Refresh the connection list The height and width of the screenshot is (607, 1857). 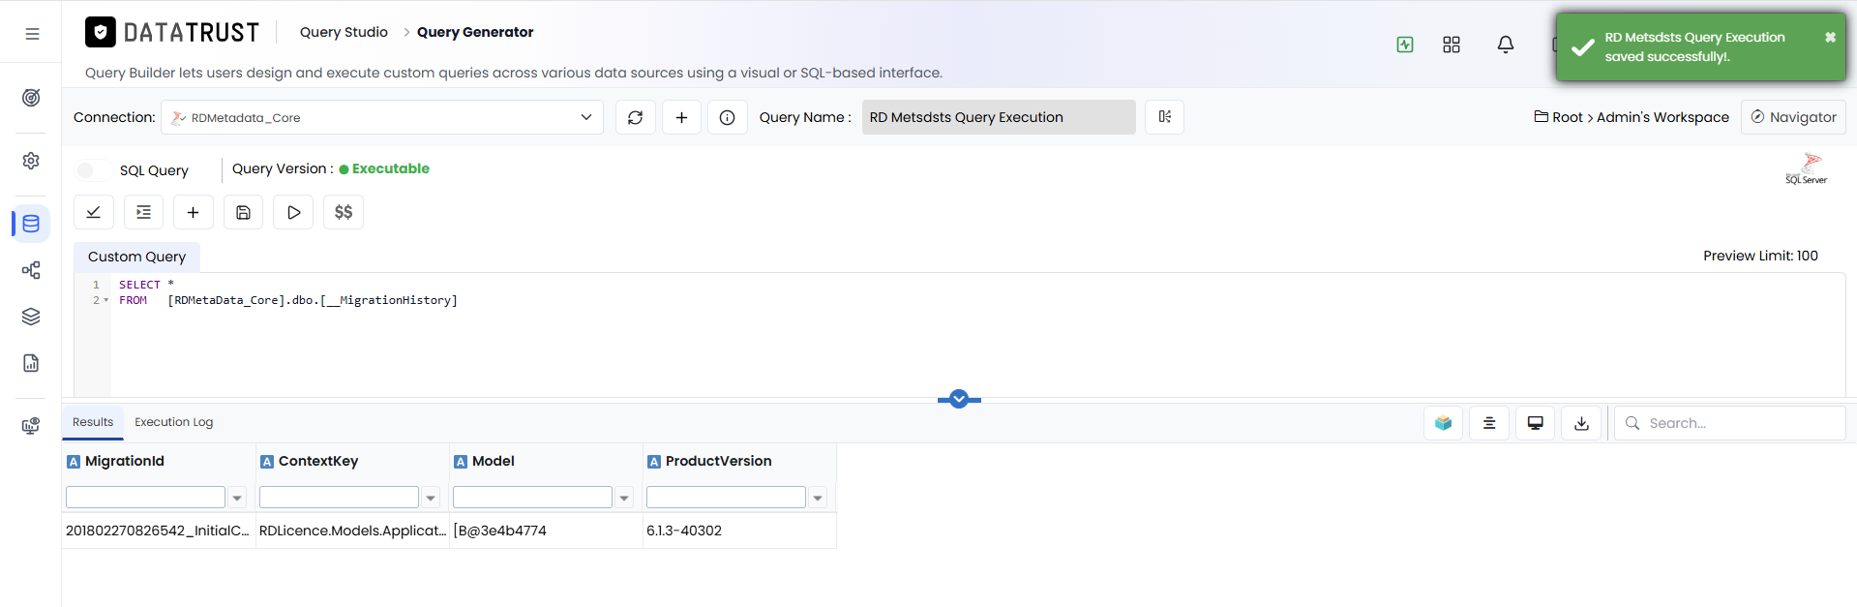[636, 117]
